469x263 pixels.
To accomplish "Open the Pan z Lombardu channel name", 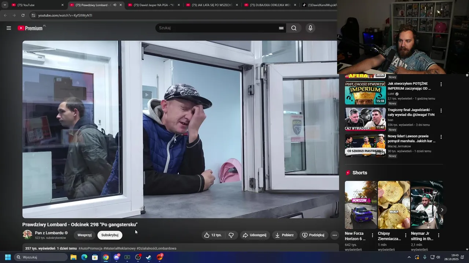I will coord(49,233).
